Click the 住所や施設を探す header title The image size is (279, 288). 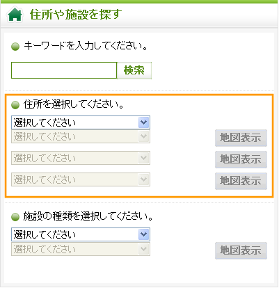pyautogui.click(x=76, y=15)
